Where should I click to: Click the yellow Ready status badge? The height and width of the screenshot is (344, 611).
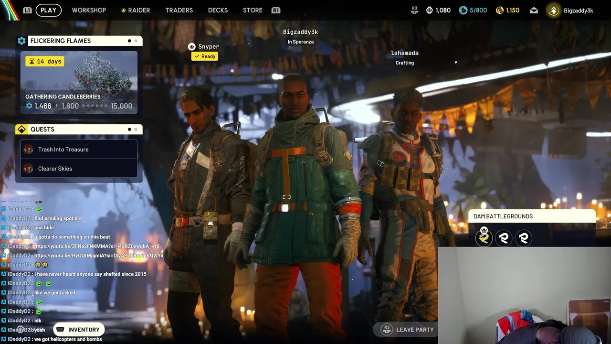pos(205,56)
